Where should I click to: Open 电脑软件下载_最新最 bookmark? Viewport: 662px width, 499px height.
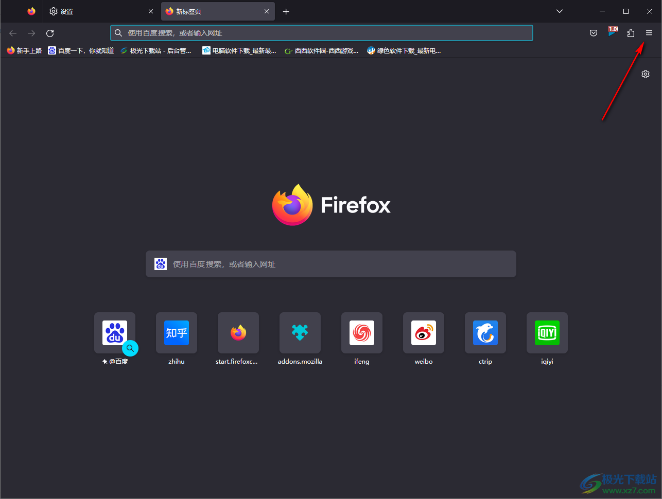239,50
